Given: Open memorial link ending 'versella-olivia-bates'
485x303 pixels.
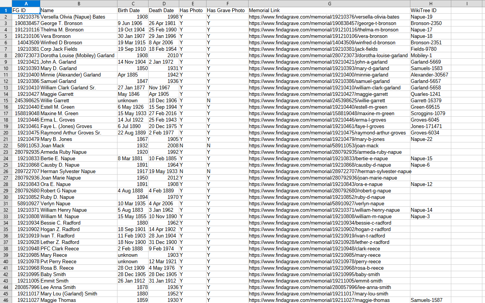Looking at the screenshot, I should click(329, 17).
